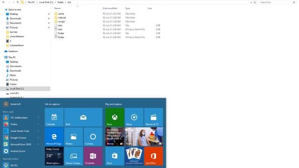Click the Search bin input field
The width and height of the screenshot is (299, 168).
276,2
